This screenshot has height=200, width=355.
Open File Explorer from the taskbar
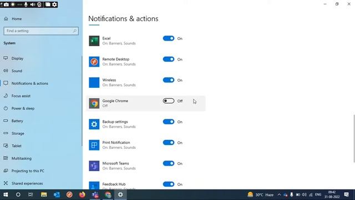44,194
